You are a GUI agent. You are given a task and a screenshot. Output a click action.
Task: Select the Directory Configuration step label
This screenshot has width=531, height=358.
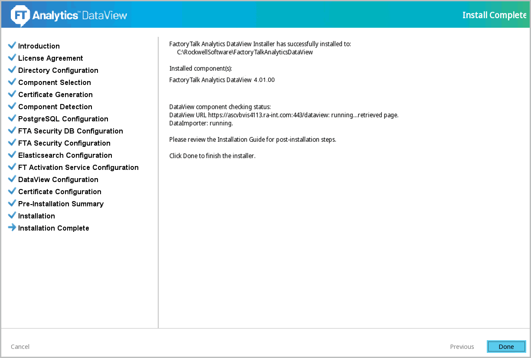(58, 70)
